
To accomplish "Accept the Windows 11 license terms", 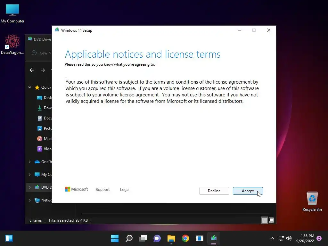I will tap(248, 191).
